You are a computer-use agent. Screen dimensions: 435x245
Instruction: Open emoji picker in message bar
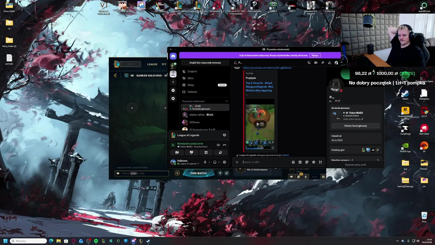point(313,162)
